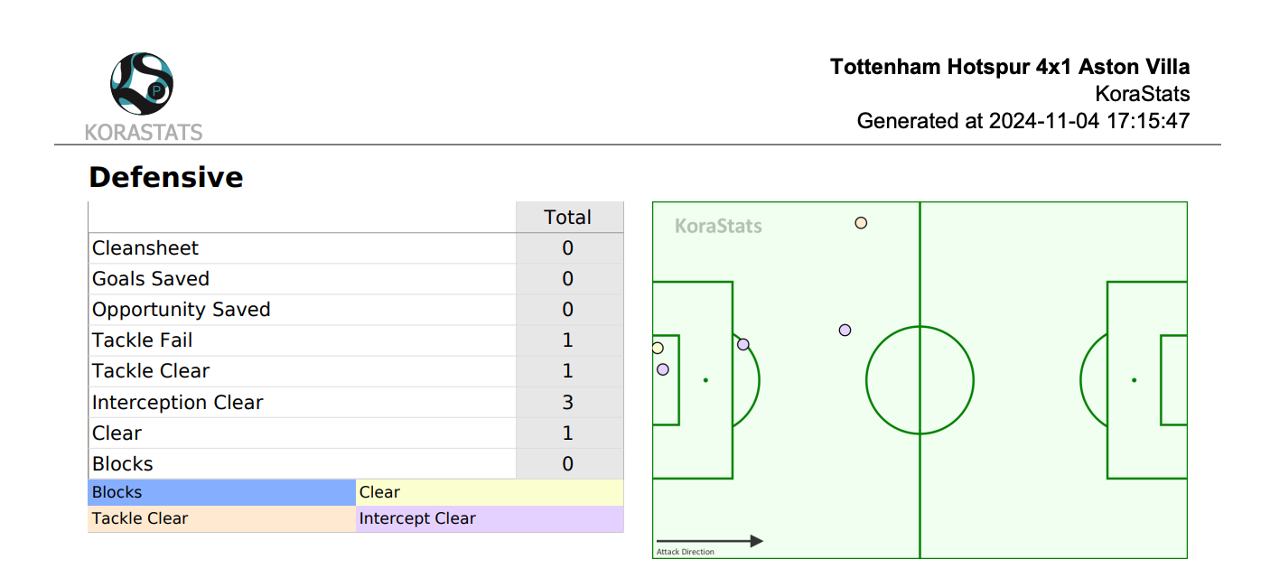Click the Attack Direction arrow
This screenshot has height=587, width=1270.
pyautogui.click(x=710, y=541)
